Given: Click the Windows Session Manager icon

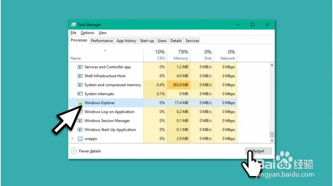Looking at the screenshot, I should coord(80,121).
